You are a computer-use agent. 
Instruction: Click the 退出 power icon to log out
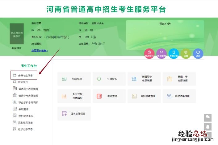tap(198, 53)
